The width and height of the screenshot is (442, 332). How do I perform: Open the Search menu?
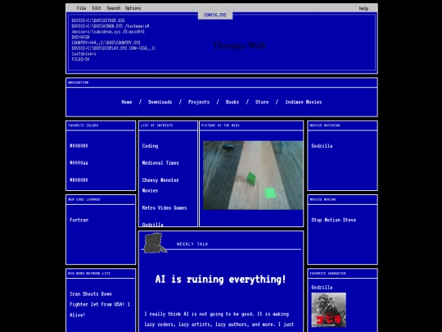(114, 8)
